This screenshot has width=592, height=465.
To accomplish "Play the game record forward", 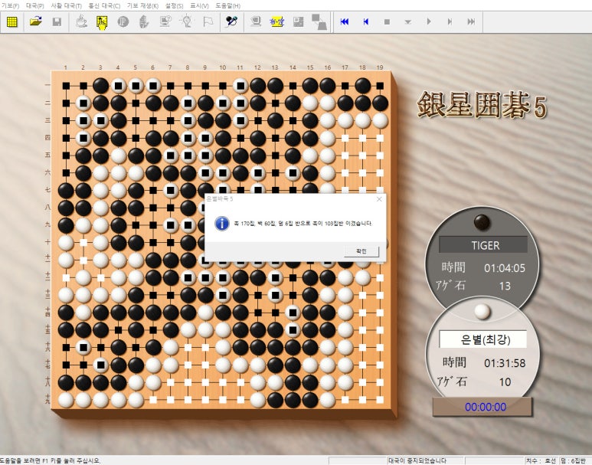I will (x=429, y=22).
